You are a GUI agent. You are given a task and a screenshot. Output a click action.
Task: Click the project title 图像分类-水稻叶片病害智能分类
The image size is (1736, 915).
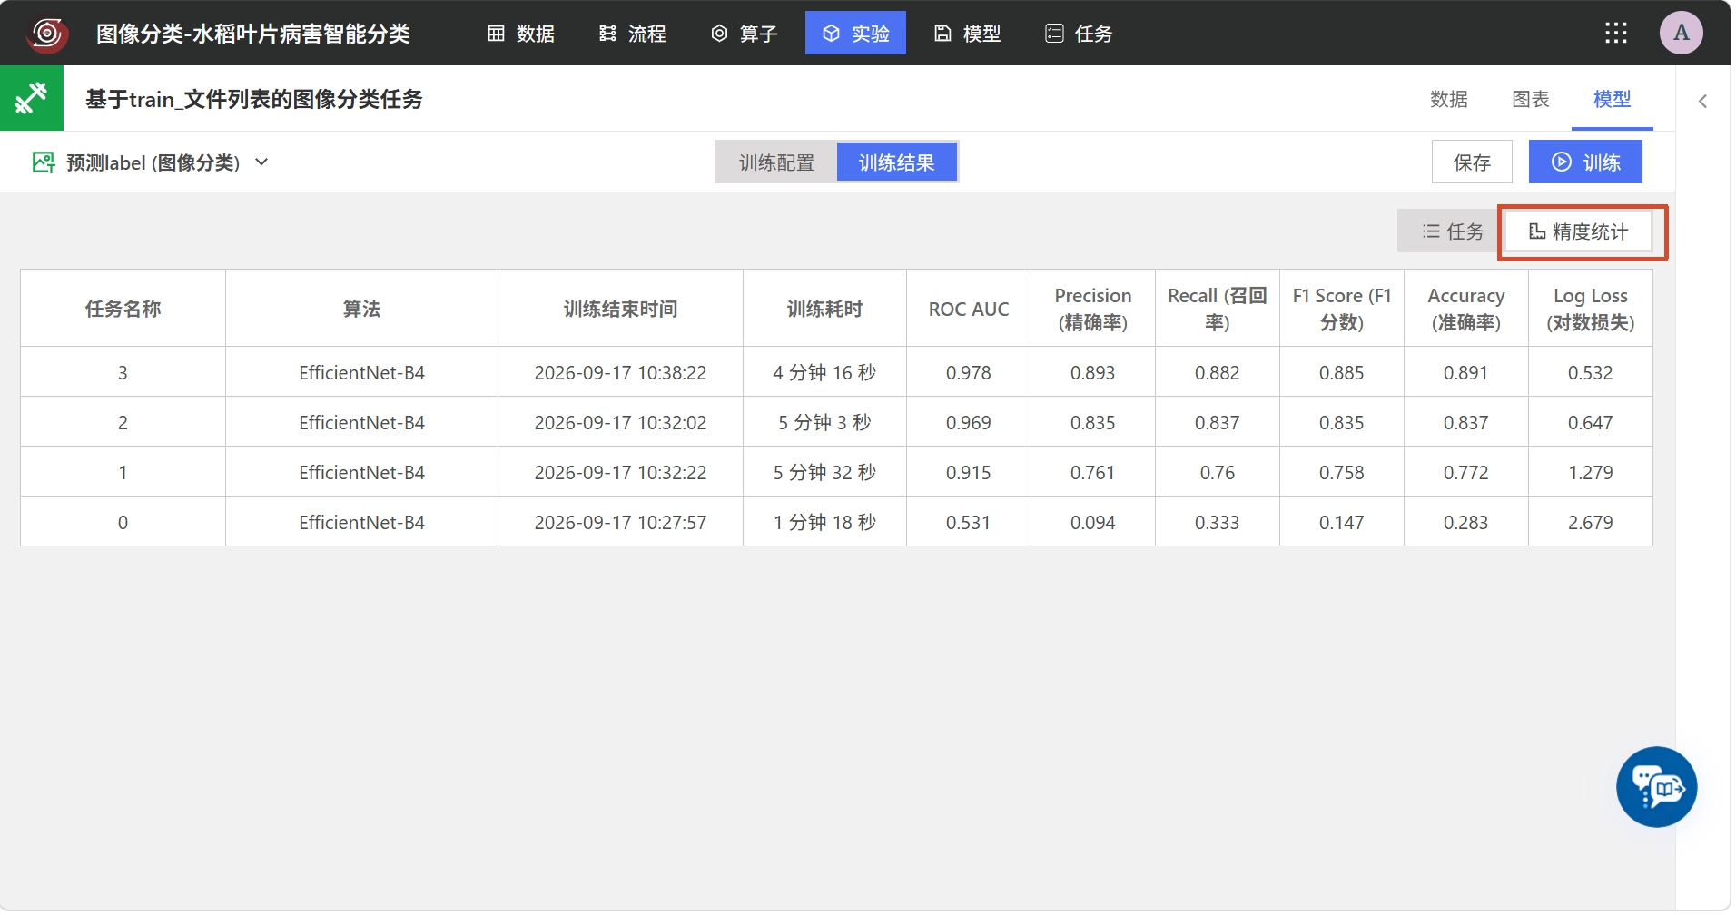click(253, 34)
